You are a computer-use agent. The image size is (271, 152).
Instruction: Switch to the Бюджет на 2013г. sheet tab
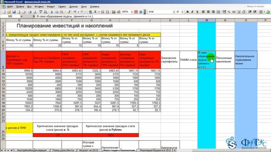click(x=89, y=150)
